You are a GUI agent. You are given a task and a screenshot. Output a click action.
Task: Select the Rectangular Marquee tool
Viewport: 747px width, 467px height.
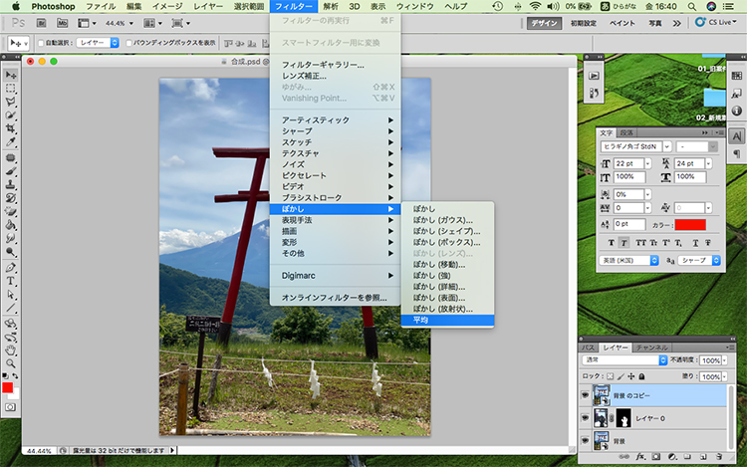tap(11, 89)
